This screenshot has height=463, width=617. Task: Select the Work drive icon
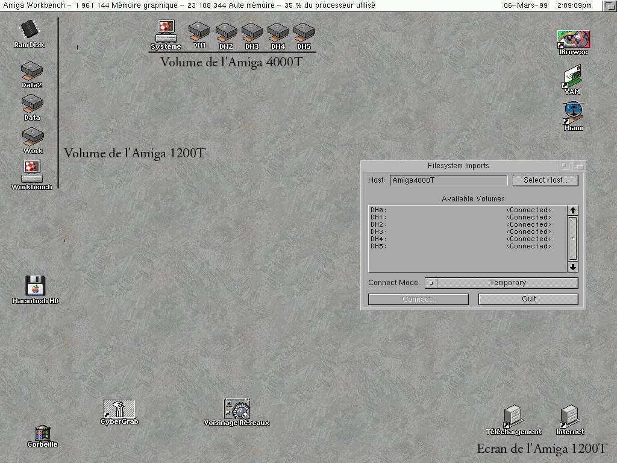pyautogui.click(x=33, y=140)
